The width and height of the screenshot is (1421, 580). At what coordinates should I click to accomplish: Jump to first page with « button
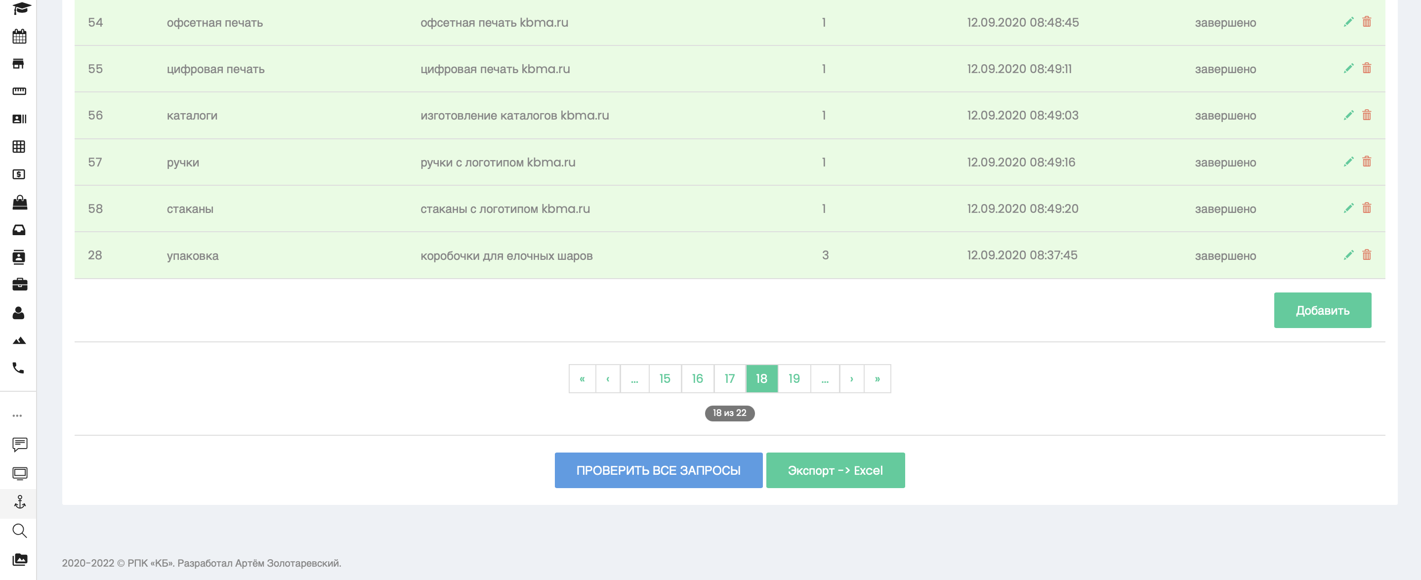(582, 379)
